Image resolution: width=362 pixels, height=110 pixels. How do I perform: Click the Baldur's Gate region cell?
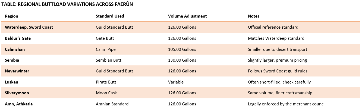[18, 38]
